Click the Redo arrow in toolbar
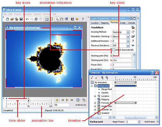Screen dimensions: 162x127 point(32,19)
